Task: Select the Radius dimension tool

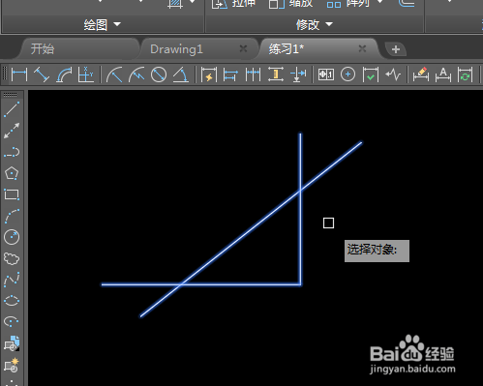Action: coord(114,74)
